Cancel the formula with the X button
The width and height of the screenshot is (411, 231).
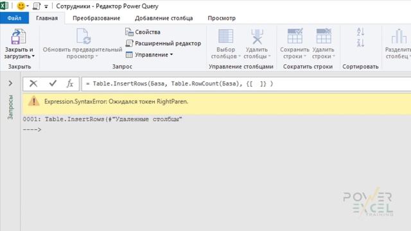tap(33, 83)
